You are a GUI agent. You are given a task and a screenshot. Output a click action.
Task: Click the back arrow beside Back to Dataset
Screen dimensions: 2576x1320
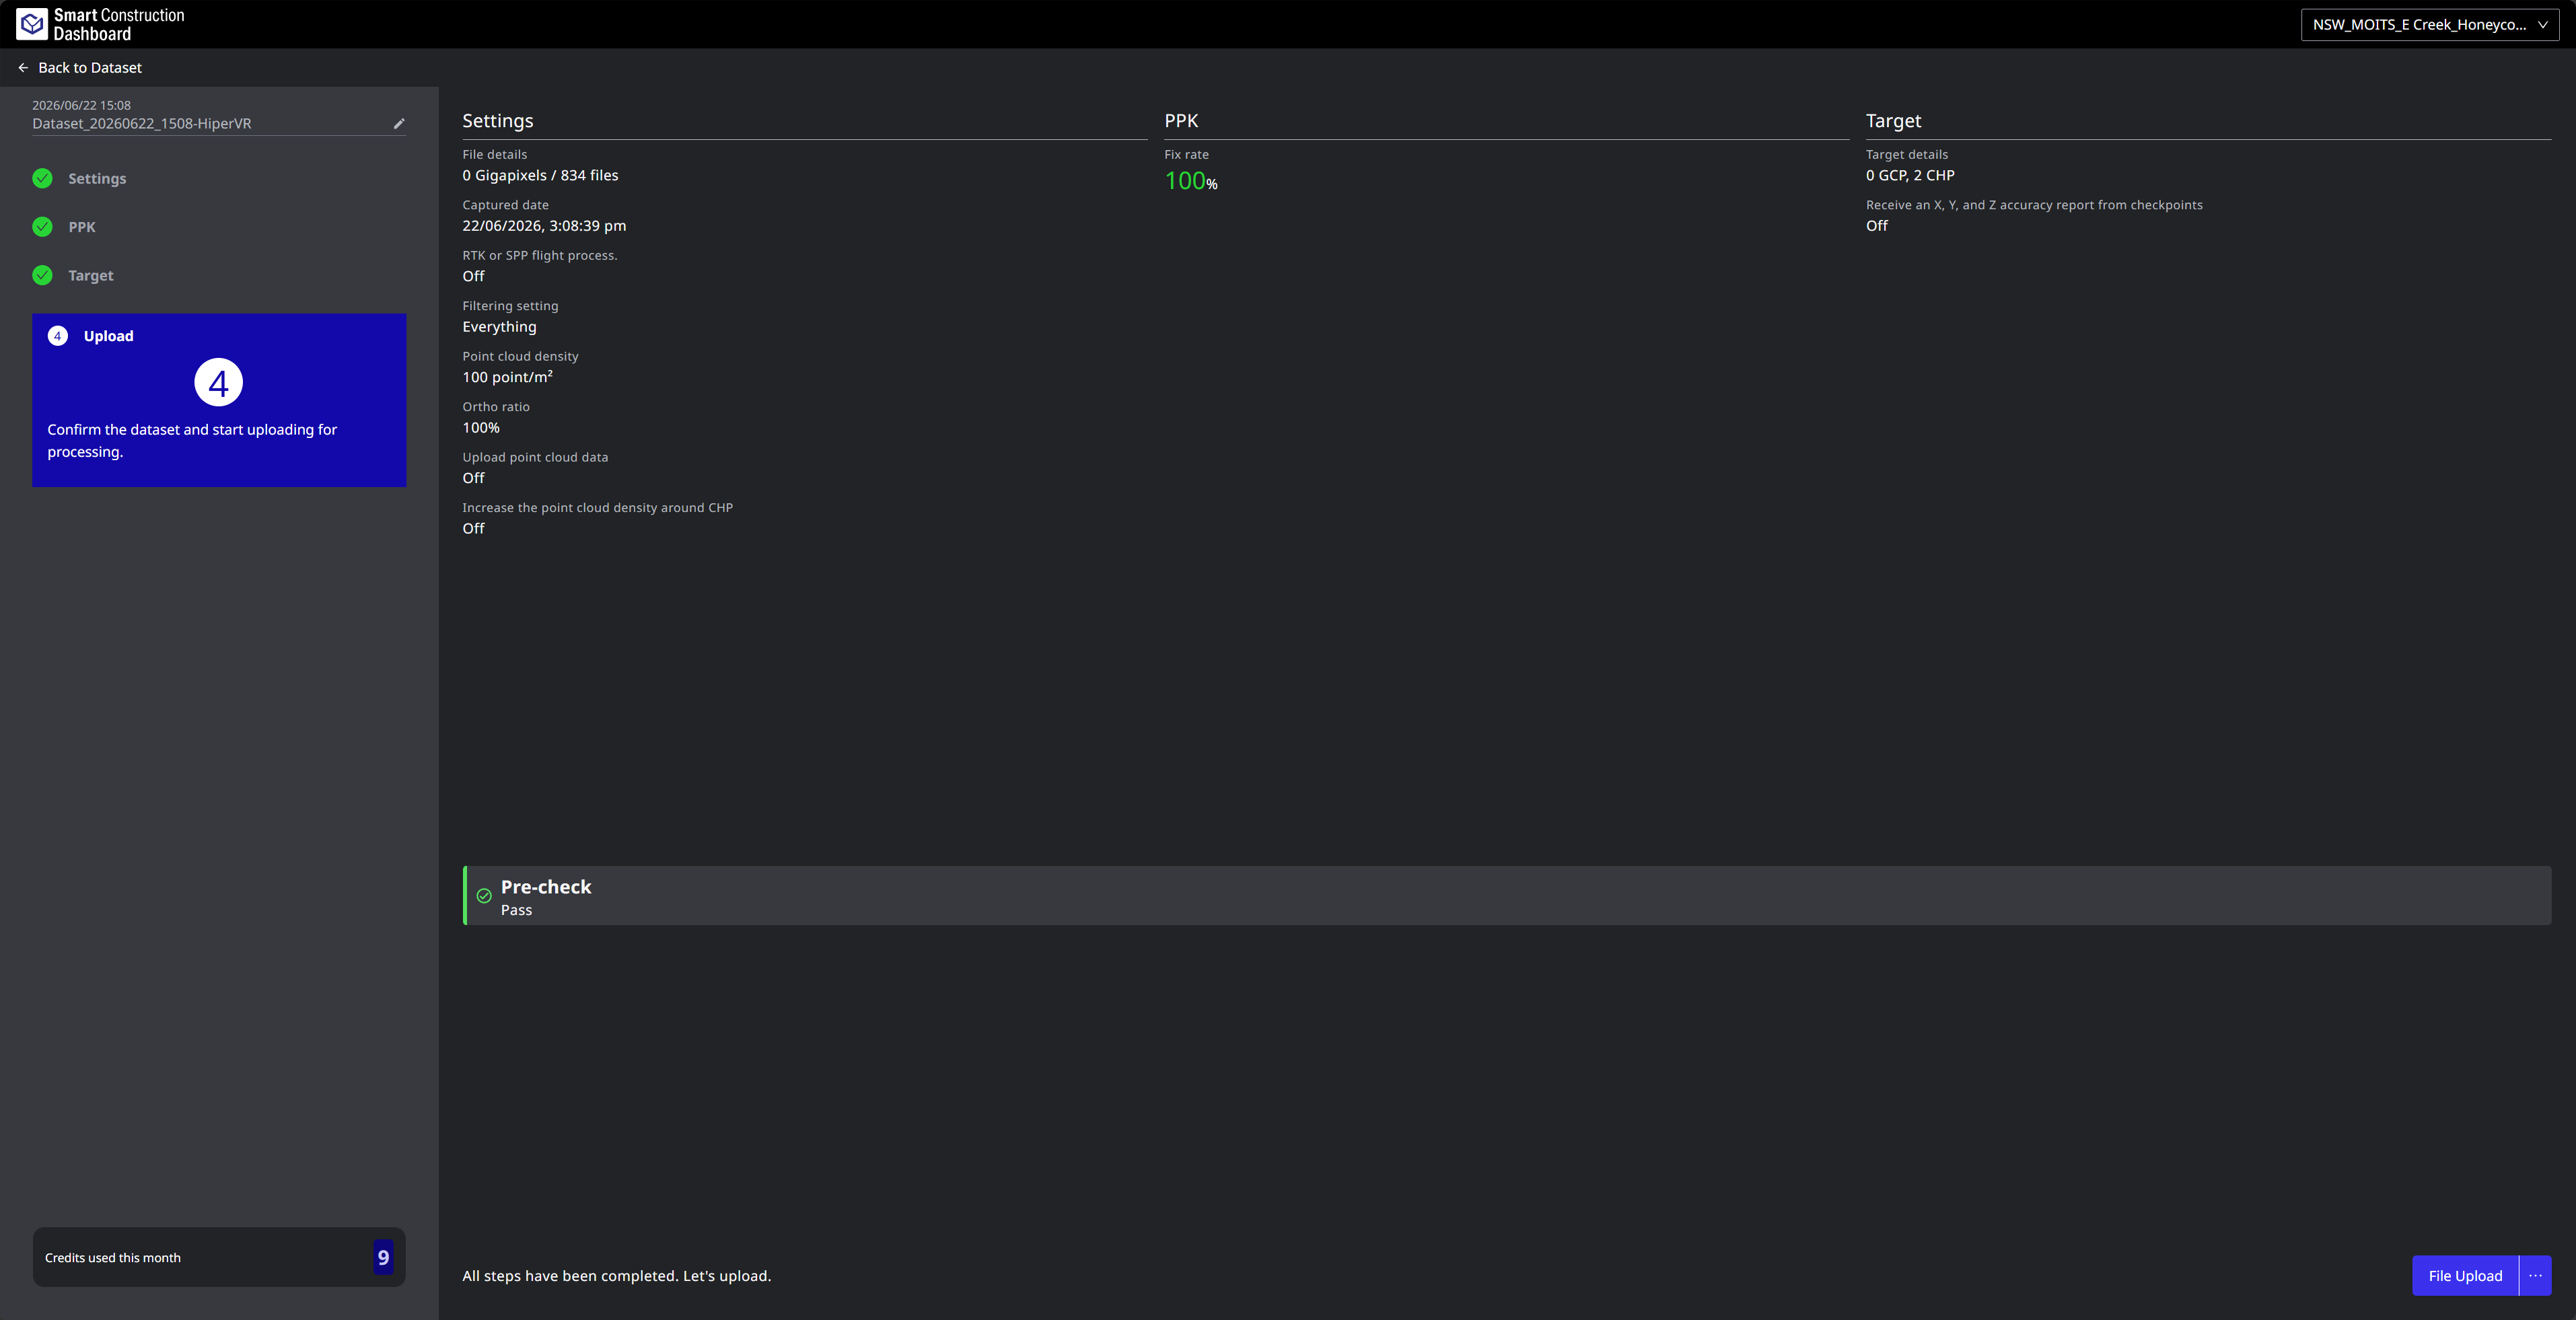point(23,68)
